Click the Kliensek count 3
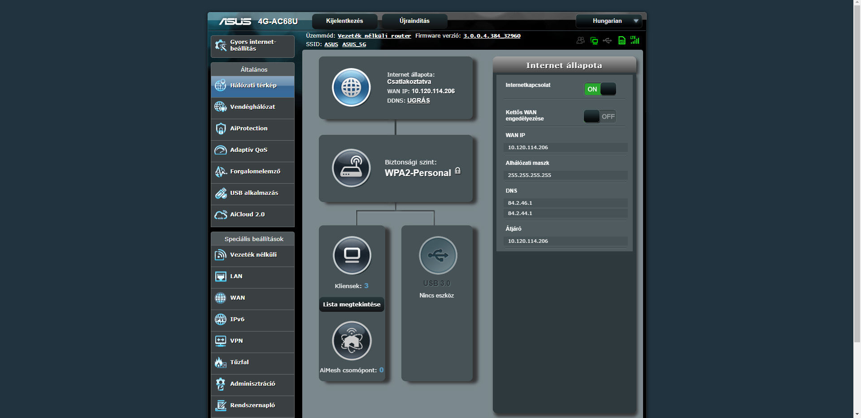 pos(366,286)
